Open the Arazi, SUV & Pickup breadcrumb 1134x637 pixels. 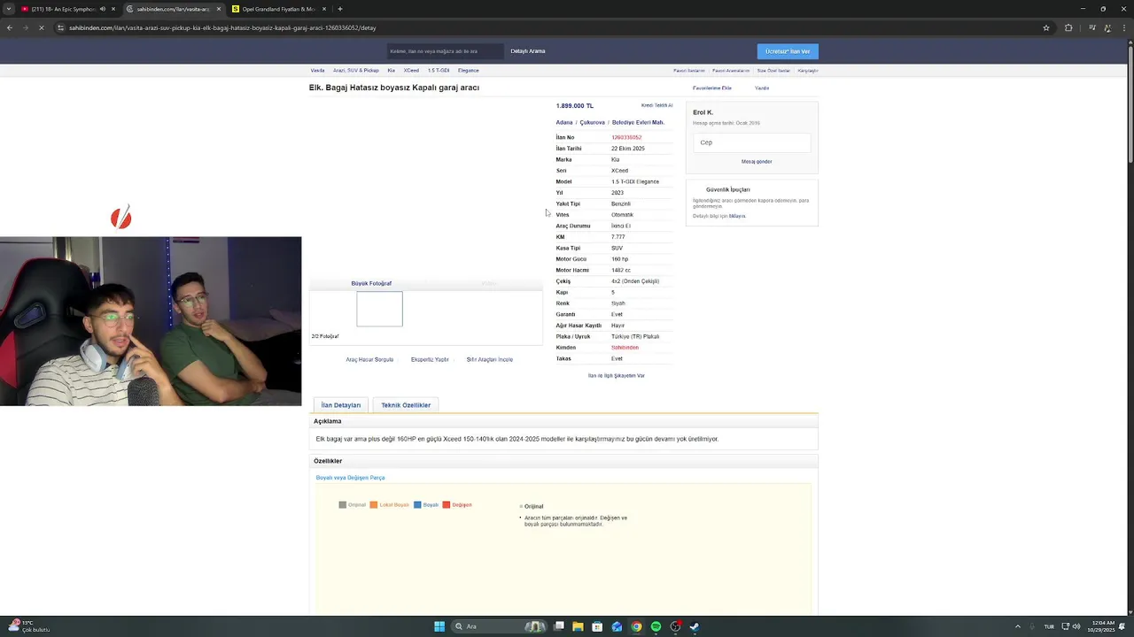pos(356,70)
